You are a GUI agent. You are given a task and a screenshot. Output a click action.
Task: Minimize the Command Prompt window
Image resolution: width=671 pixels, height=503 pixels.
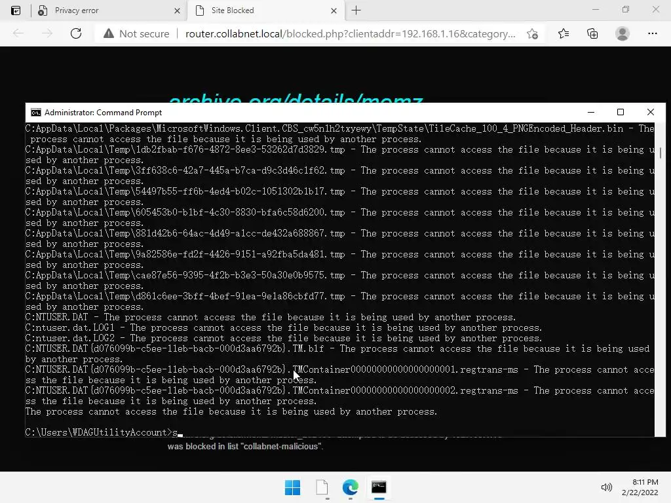[591, 112]
